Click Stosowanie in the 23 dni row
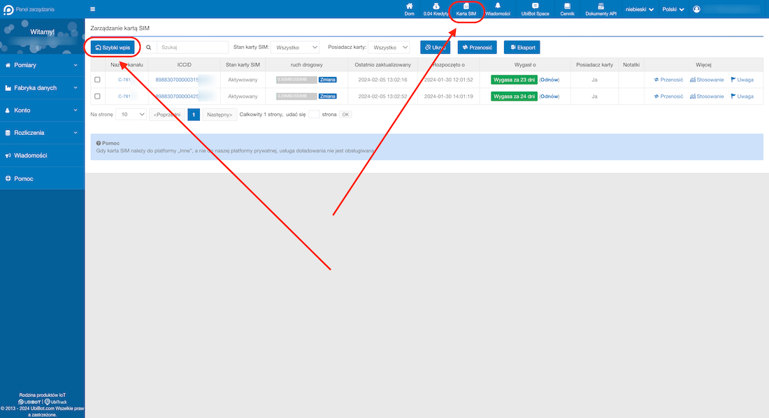 pyautogui.click(x=707, y=80)
